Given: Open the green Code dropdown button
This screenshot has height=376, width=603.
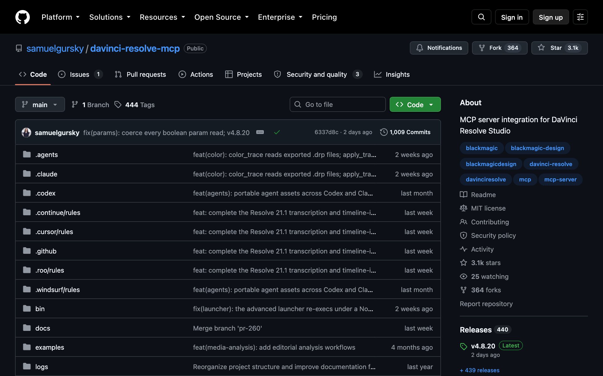Looking at the screenshot, I should 415,104.
